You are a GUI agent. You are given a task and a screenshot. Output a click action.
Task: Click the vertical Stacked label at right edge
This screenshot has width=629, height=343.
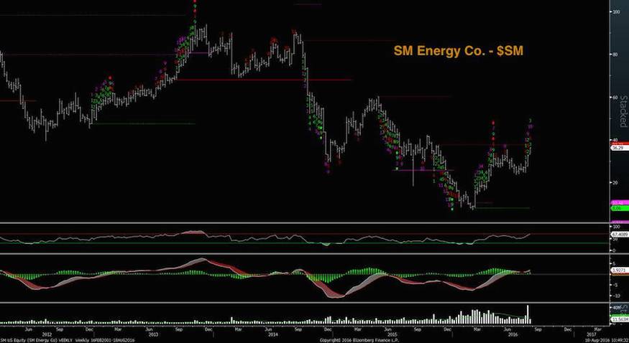[x=623, y=111]
